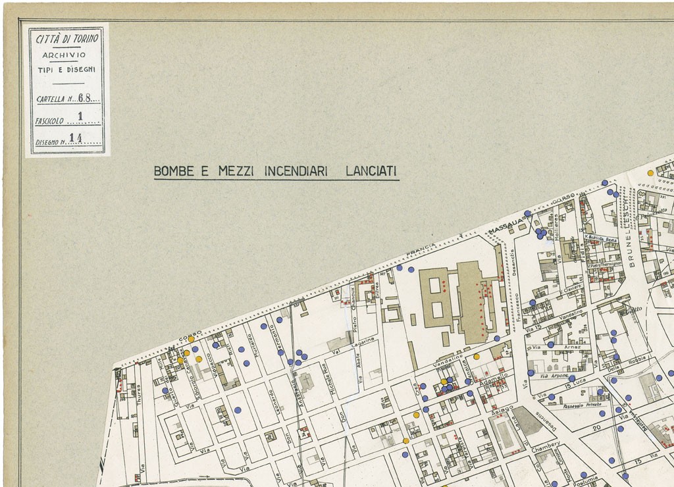
Task: Click the 'FRANCIA' street label
Action: click(x=421, y=251)
